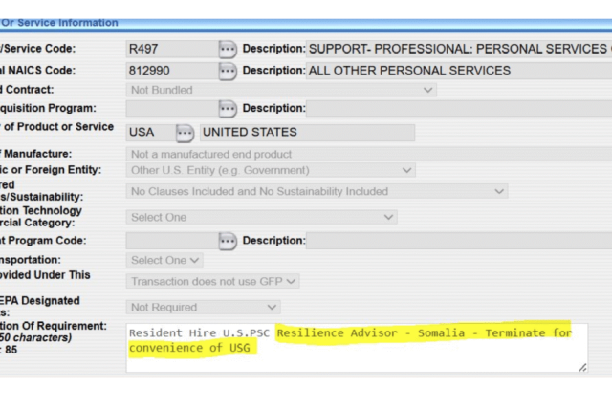
Task: Click ALL OTHER PERSONAL SERVICES description field
Action: [459, 71]
